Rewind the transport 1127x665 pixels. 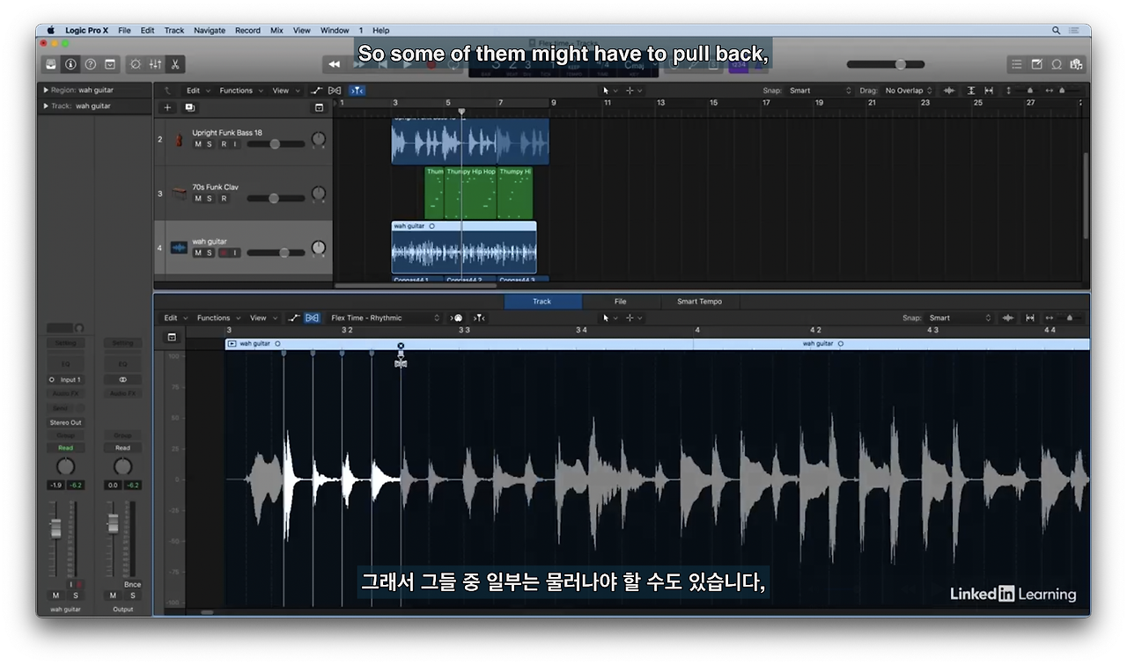tap(335, 64)
